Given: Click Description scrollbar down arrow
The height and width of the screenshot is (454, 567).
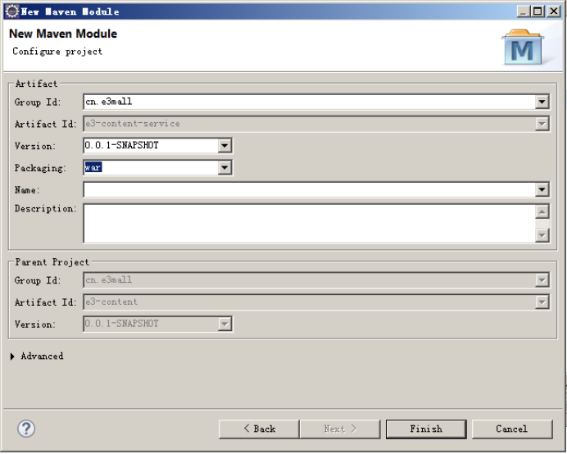Looking at the screenshot, I should [x=542, y=236].
